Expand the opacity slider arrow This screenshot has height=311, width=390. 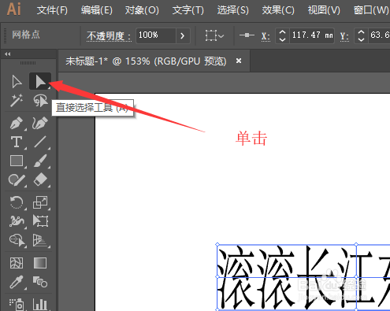[x=183, y=35]
